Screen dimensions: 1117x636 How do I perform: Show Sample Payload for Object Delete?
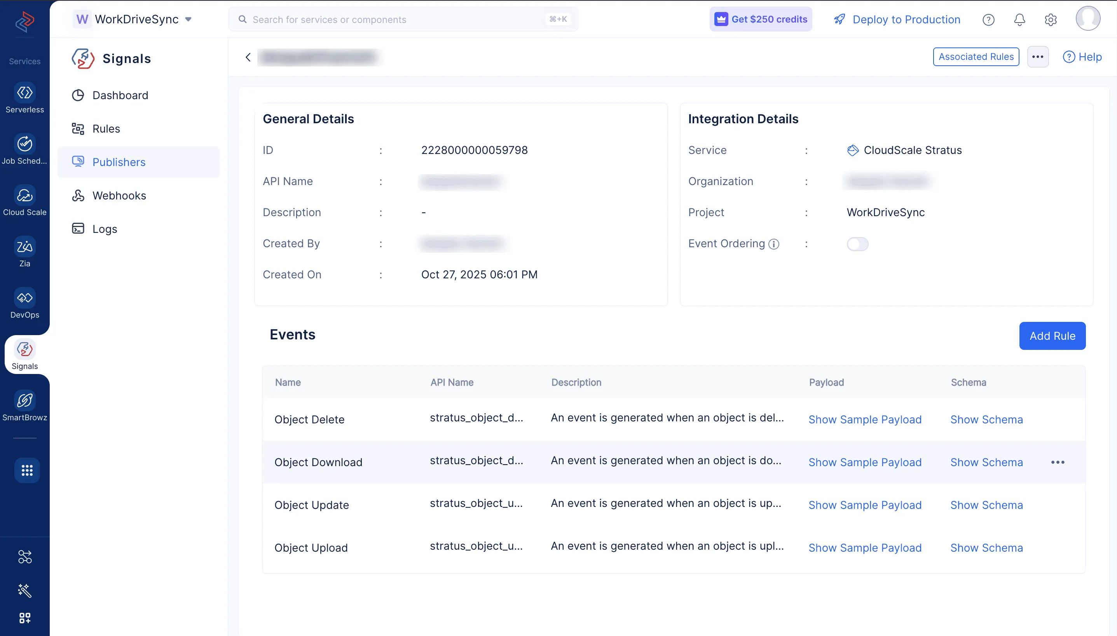[865, 419]
